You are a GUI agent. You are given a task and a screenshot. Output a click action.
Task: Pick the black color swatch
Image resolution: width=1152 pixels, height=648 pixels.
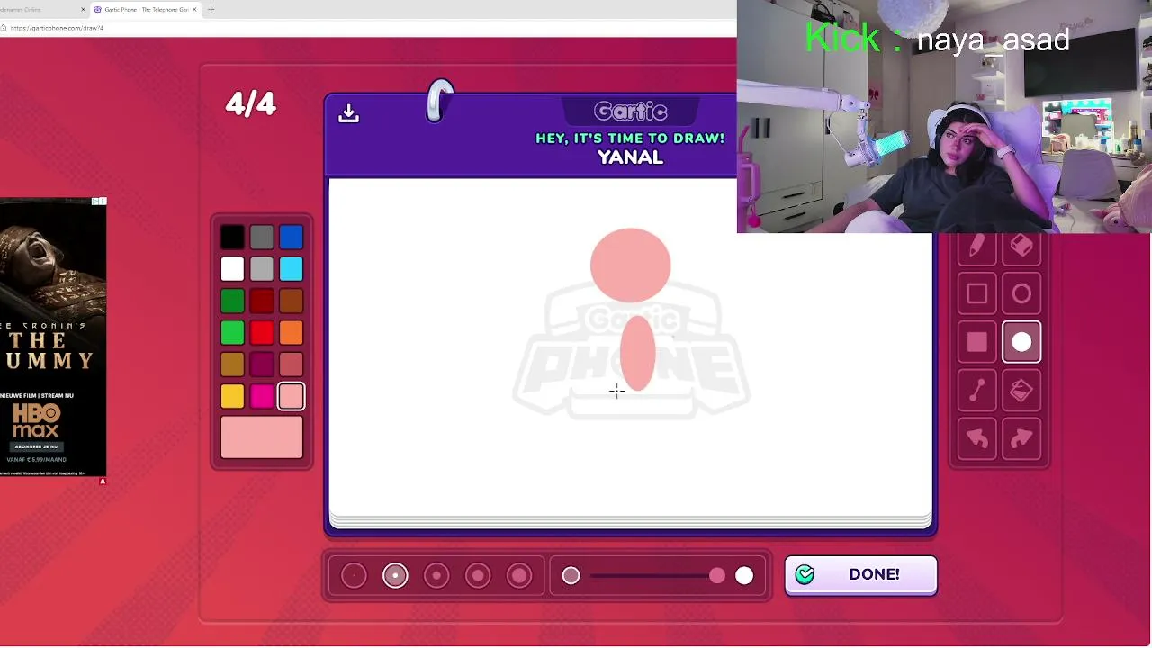pos(232,238)
